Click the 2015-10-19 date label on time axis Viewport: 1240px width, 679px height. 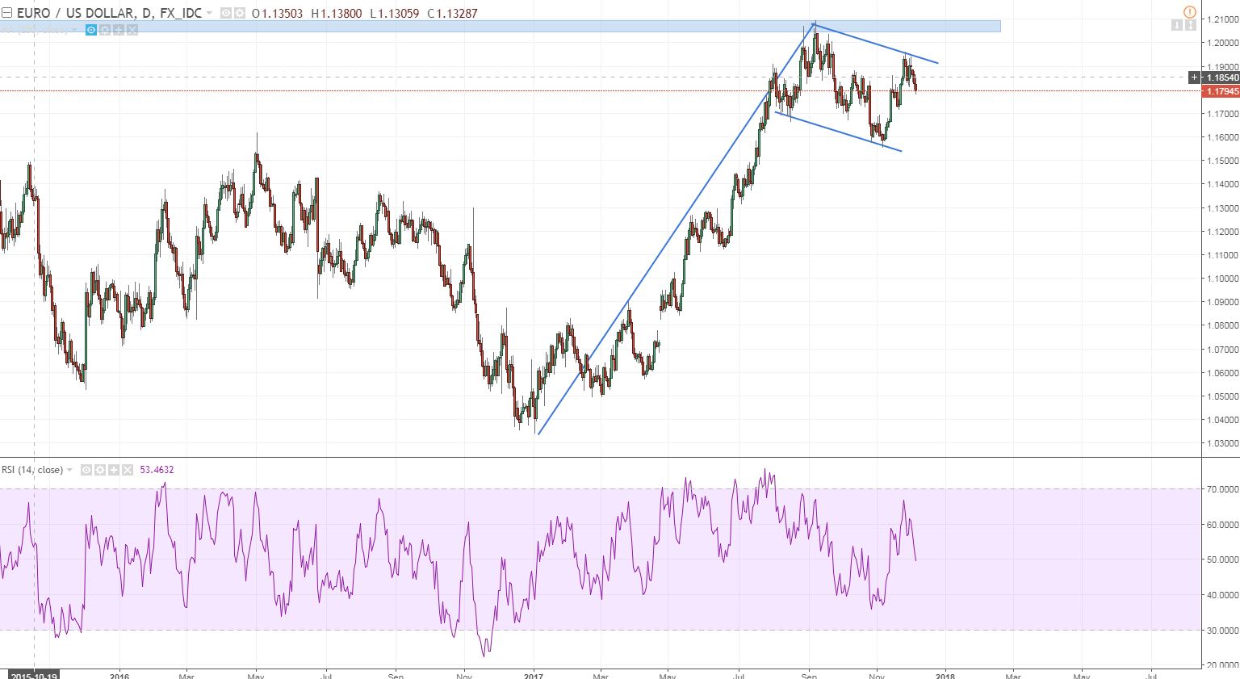click(x=33, y=675)
